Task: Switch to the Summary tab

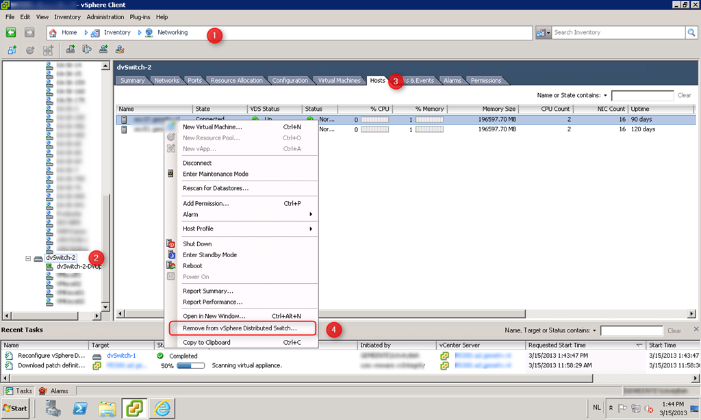Action: [x=132, y=81]
